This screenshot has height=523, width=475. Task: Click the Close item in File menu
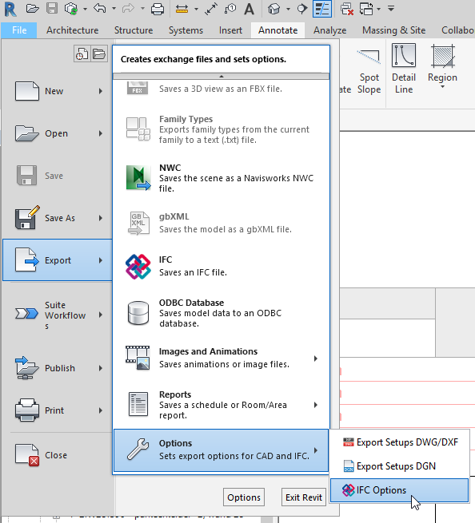pyautogui.click(x=58, y=455)
